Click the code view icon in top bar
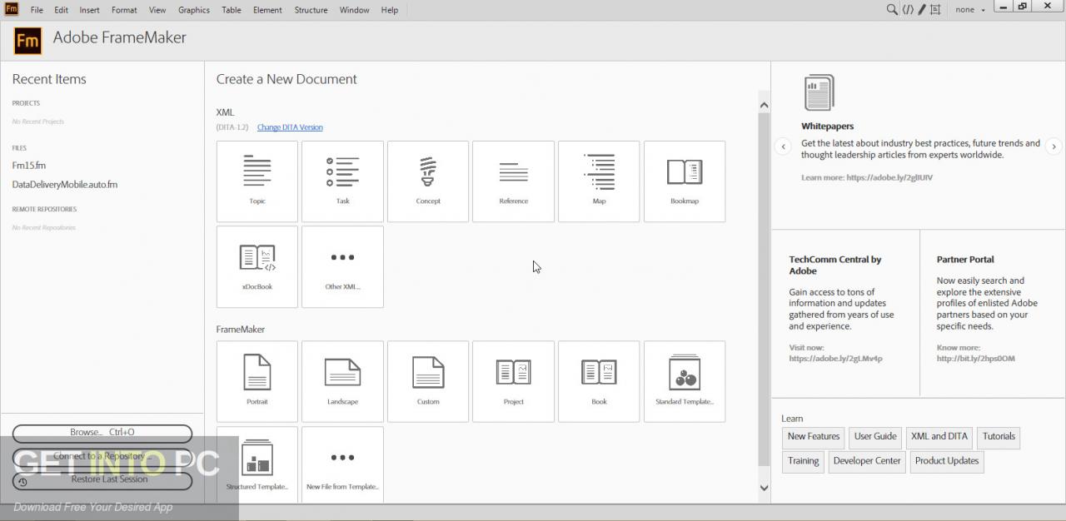Screen dimensions: 1066x521 pyautogui.click(x=908, y=10)
